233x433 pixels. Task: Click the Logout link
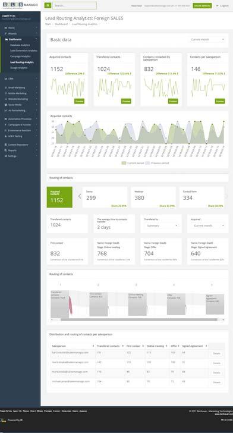[x=224, y=5]
